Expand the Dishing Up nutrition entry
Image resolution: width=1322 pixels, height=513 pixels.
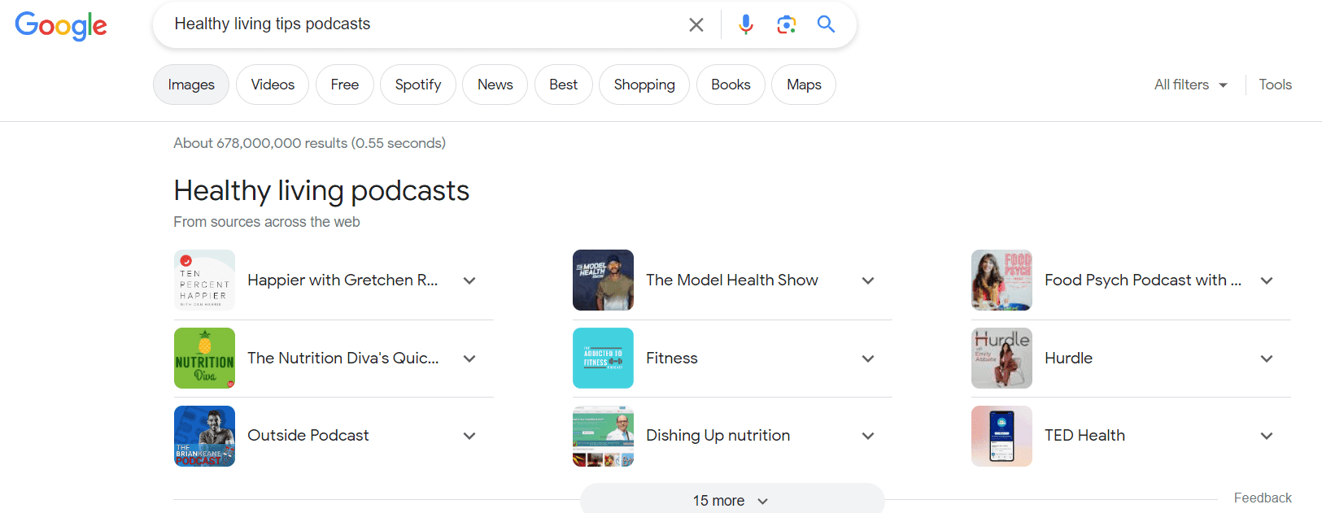868,436
